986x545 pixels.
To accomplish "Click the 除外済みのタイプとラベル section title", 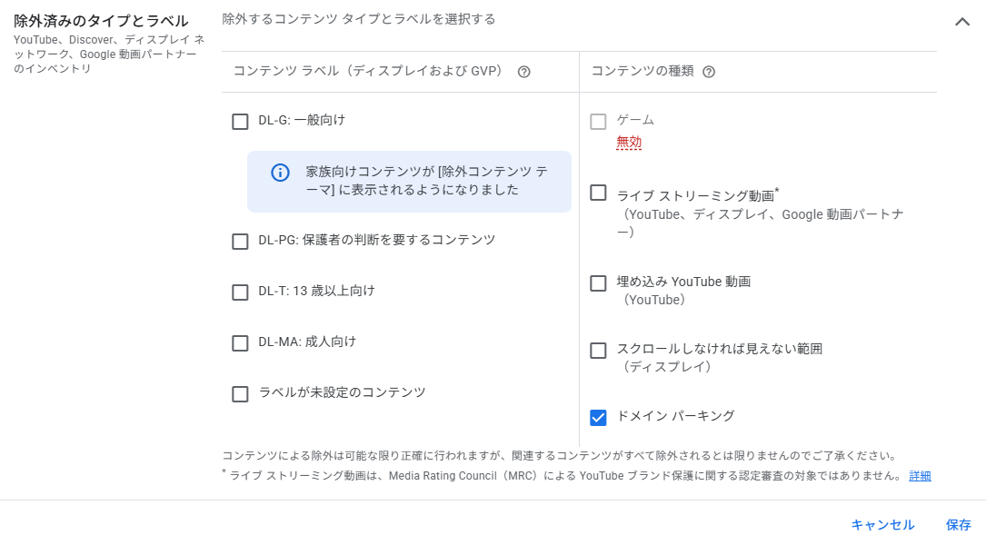I will 101,21.
